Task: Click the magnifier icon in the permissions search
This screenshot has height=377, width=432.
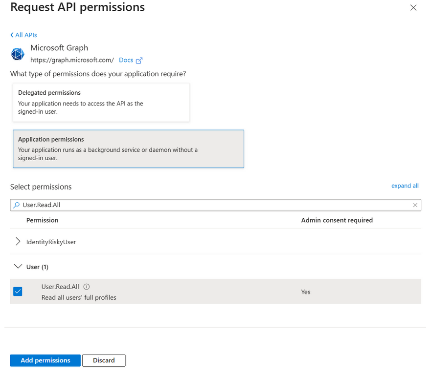Action: point(17,205)
